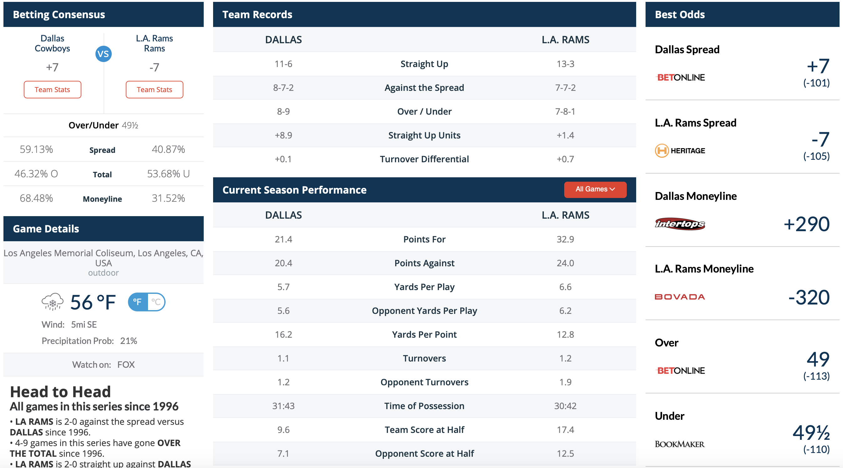Open BetOnline logo for Dallas Spread

pyautogui.click(x=680, y=77)
